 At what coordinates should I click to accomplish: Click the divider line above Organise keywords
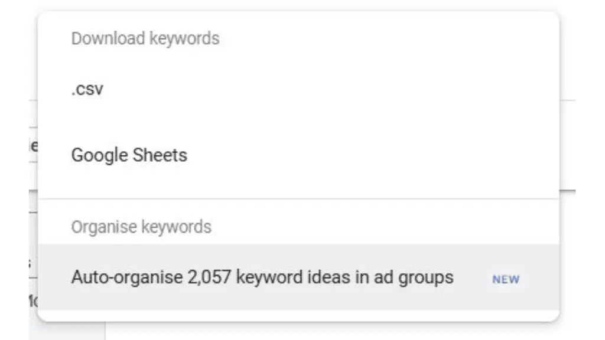298,199
